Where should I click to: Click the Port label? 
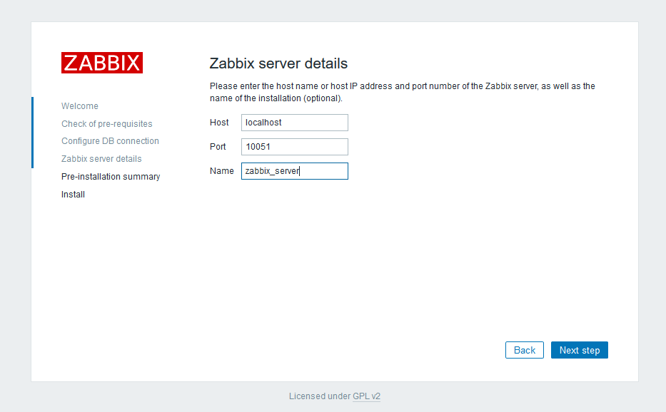point(218,147)
